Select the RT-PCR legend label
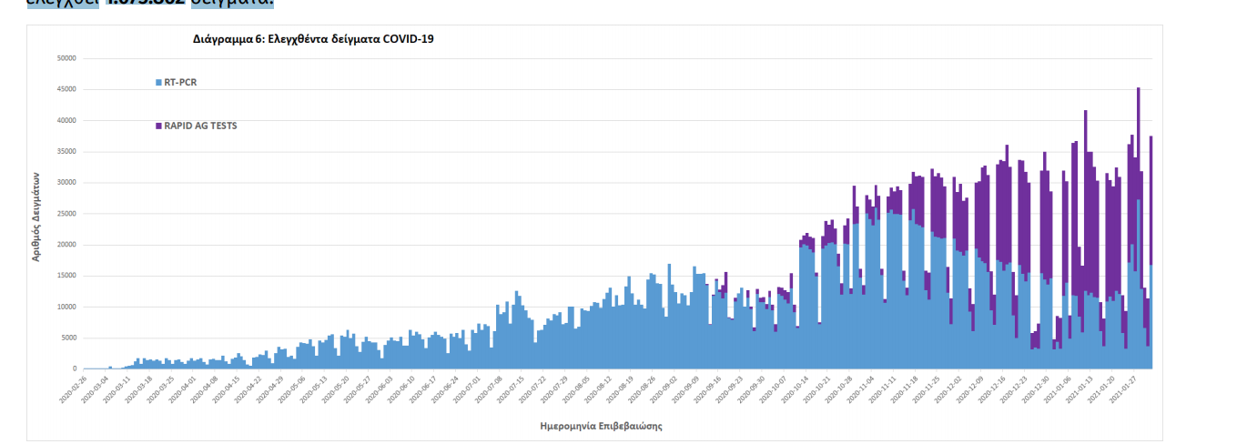The image size is (1247, 444). [180, 82]
